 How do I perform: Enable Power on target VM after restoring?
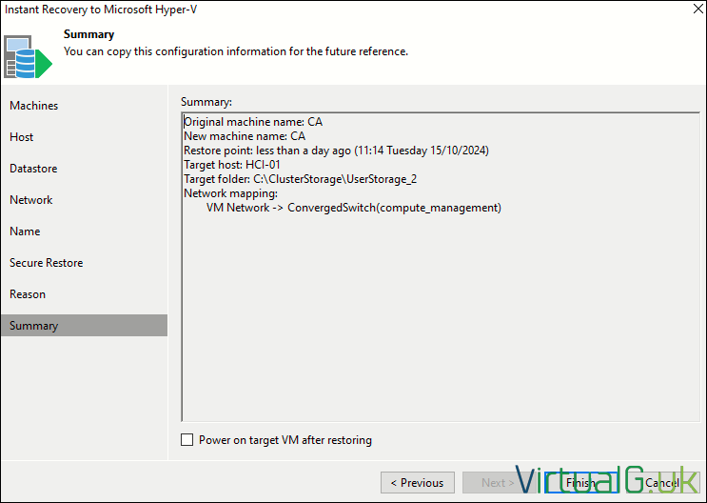pyautogui.click(x=187, y=440)
